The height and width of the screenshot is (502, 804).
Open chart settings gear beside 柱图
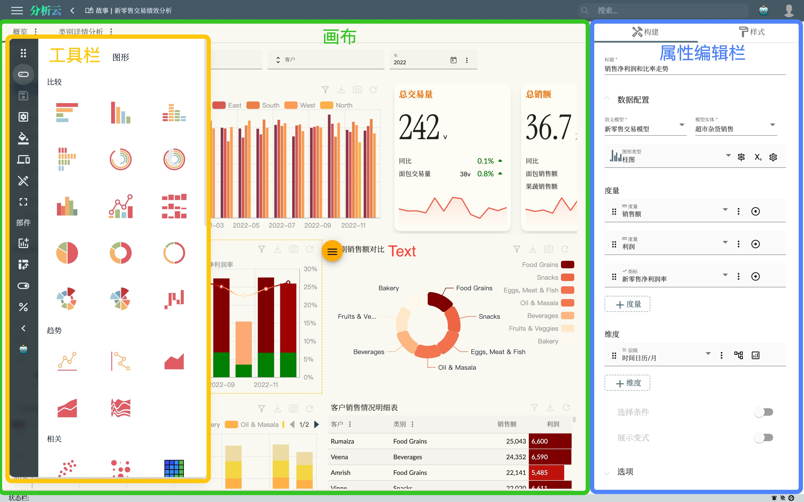click(773, 157)
